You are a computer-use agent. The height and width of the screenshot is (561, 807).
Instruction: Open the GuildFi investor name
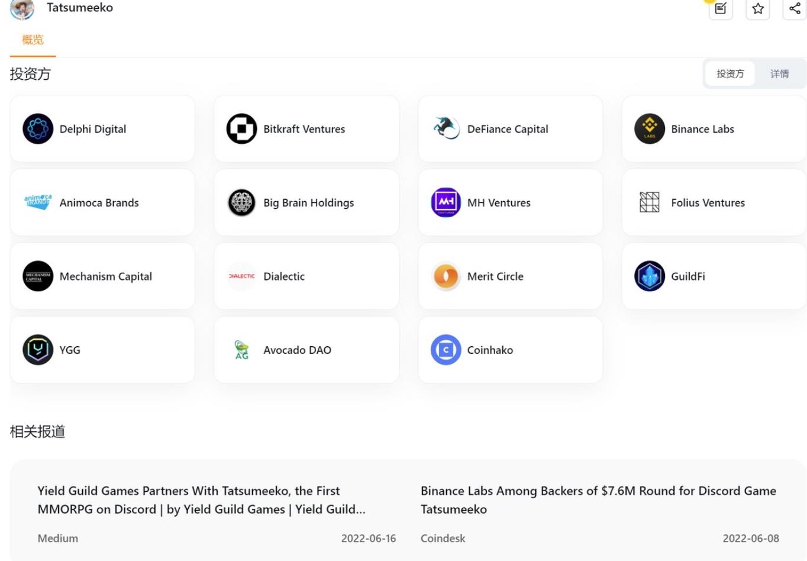tap(688, 276)
